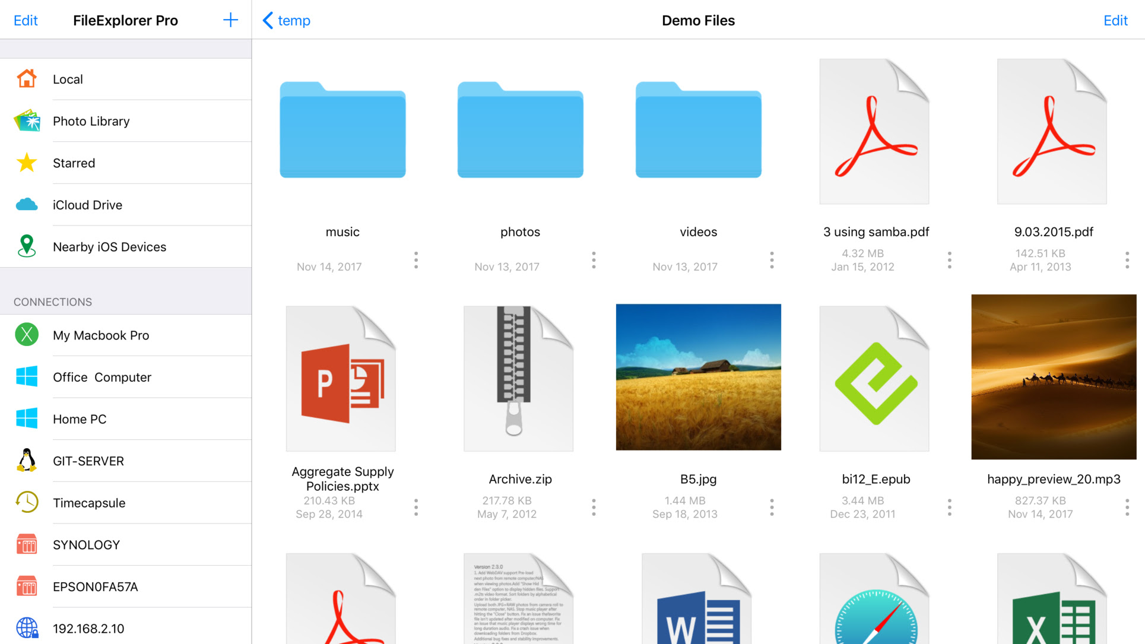Open more options for music folder

coord(416,260)
